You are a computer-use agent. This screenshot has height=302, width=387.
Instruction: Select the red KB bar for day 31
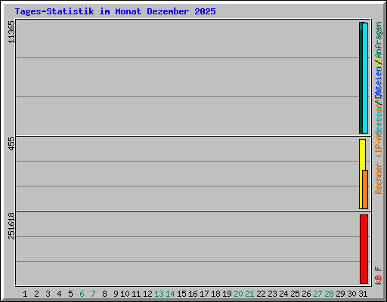[x=364, y=249]
